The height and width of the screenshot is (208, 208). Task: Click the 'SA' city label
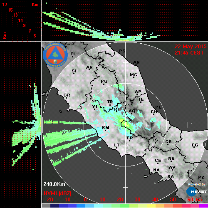click(171, 177)
